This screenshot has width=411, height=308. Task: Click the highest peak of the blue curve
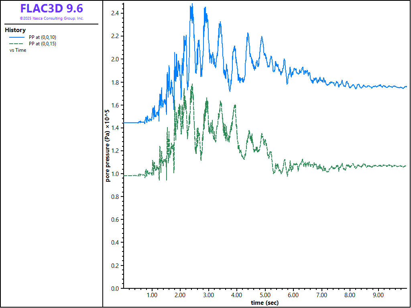(x=192, y=5)
